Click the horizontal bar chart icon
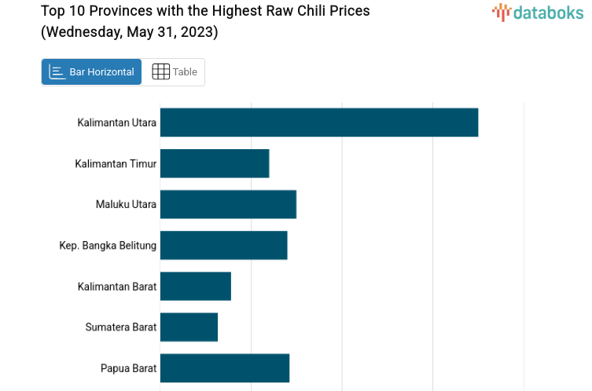The image size is (592, 391). (57, 71)
